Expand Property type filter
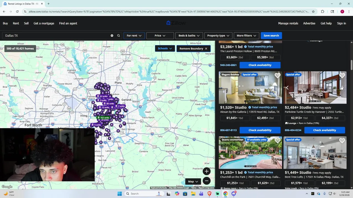The height and width of the screenshot is (198, 353). pyautogui.click(x=218, y=35)
